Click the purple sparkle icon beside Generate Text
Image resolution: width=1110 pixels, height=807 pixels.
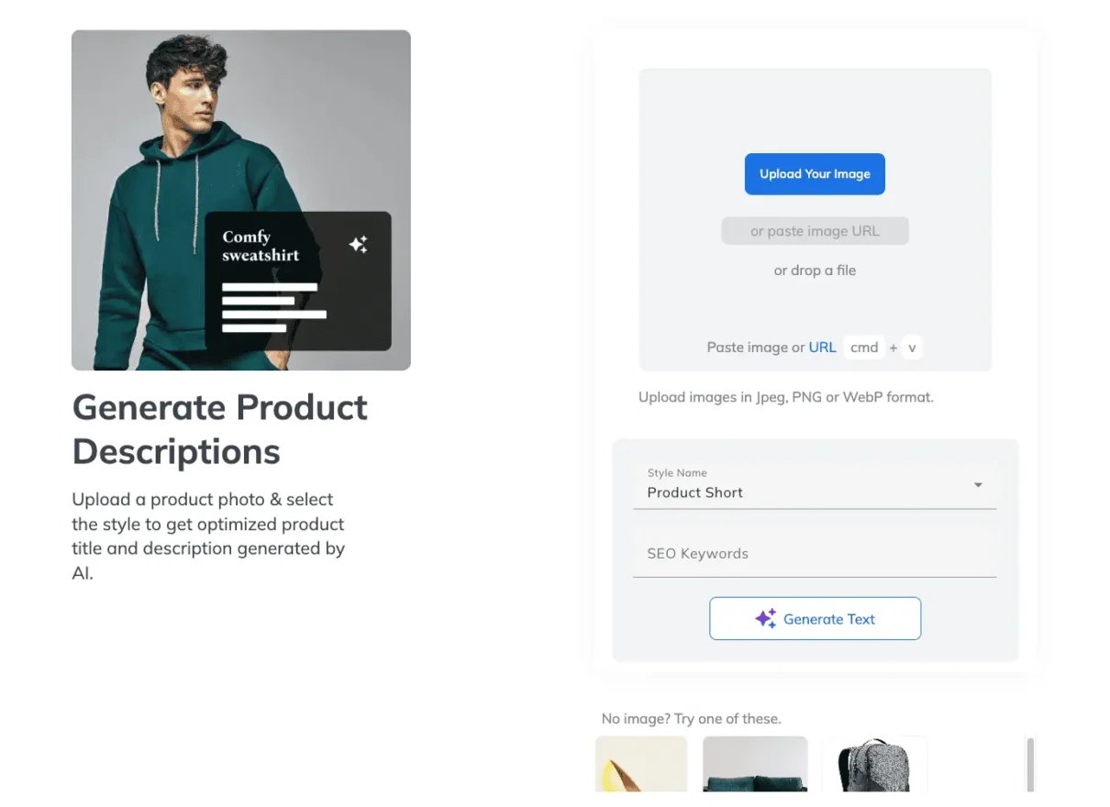pyautogui.click(x=765, y=619)
